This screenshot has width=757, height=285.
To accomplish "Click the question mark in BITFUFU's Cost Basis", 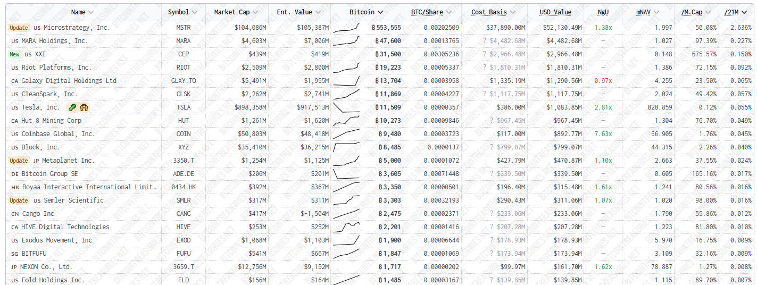I will 492,254.
